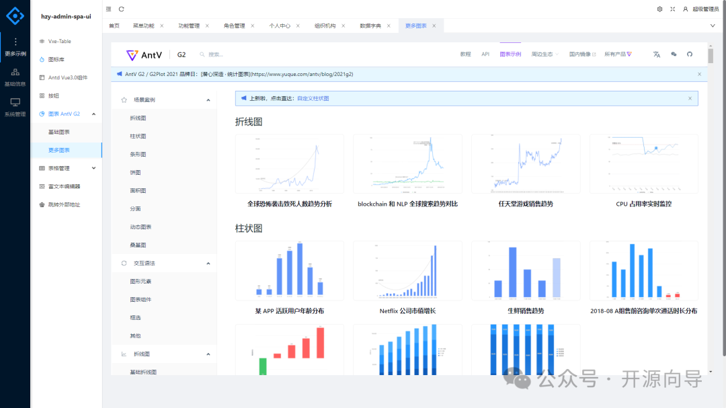Switch to the 菜单功能 tab
Image resolution: width=726 pixels, height=408 pixels.
click(x=144, y=26)
